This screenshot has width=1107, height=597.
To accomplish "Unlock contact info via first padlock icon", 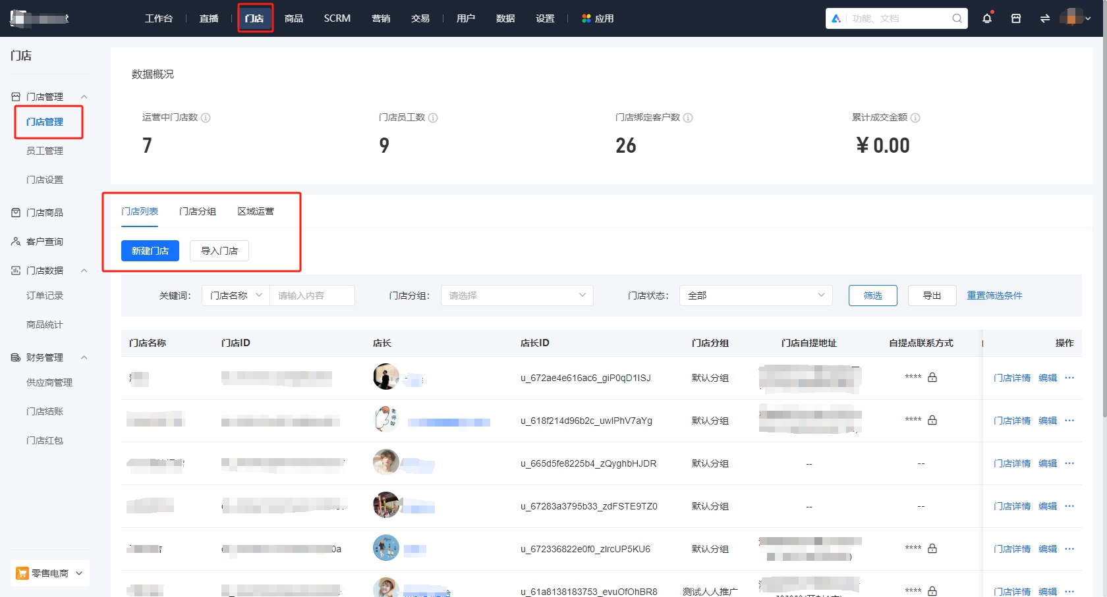I will [932, 377].
